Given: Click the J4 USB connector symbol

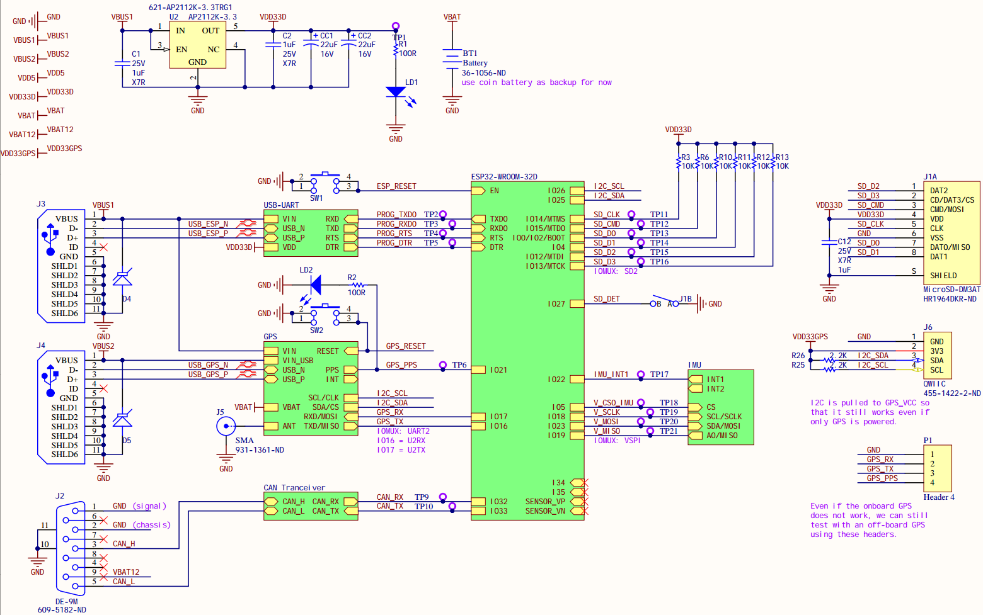Looking at the screenshot, I should pos(61,407).
